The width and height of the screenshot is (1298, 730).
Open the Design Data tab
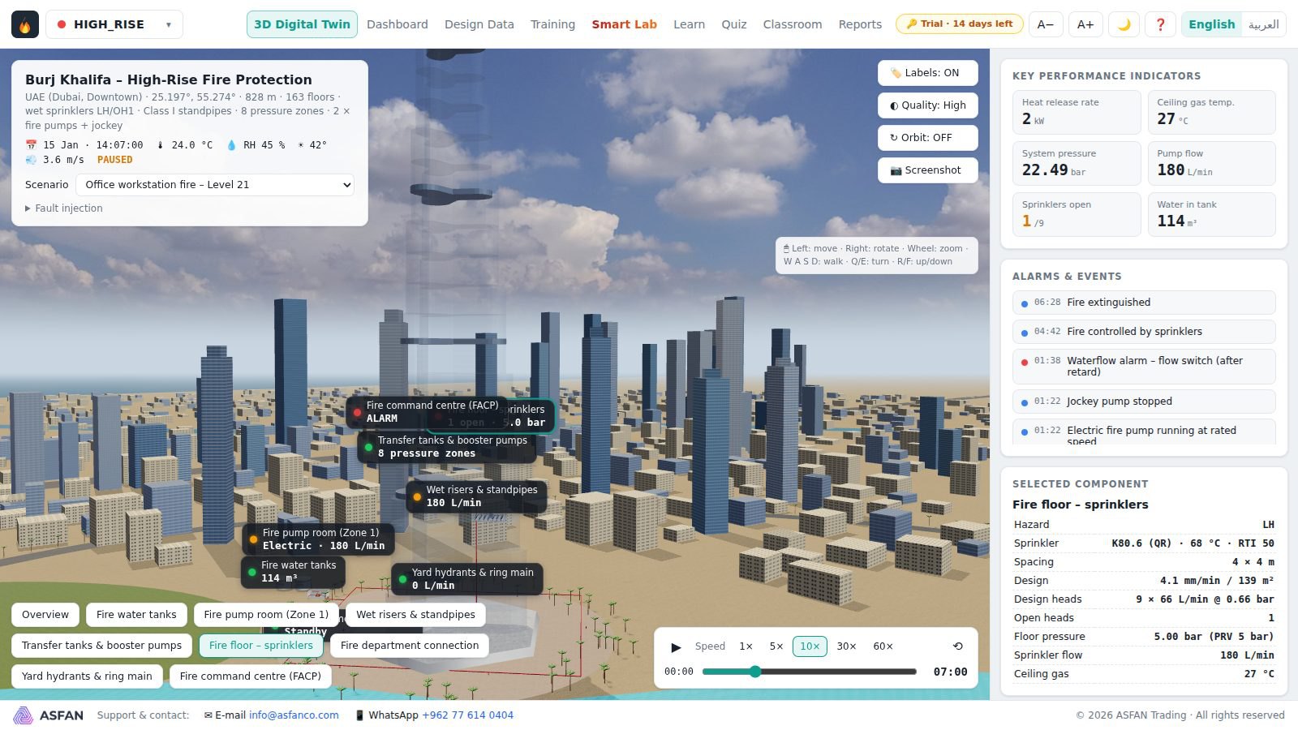coord(479,24)
